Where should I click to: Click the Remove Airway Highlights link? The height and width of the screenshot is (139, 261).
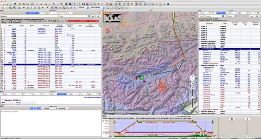coord(92,97)
